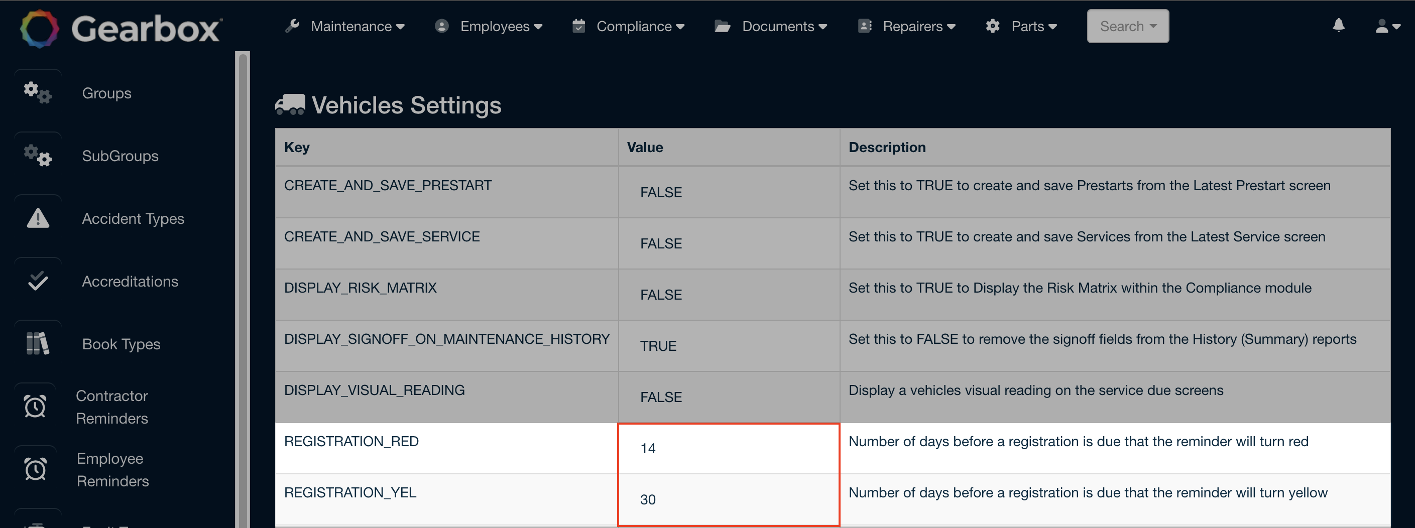1415x528 pixels.
Task: Click the notification bell icon
Action: 1339,26
